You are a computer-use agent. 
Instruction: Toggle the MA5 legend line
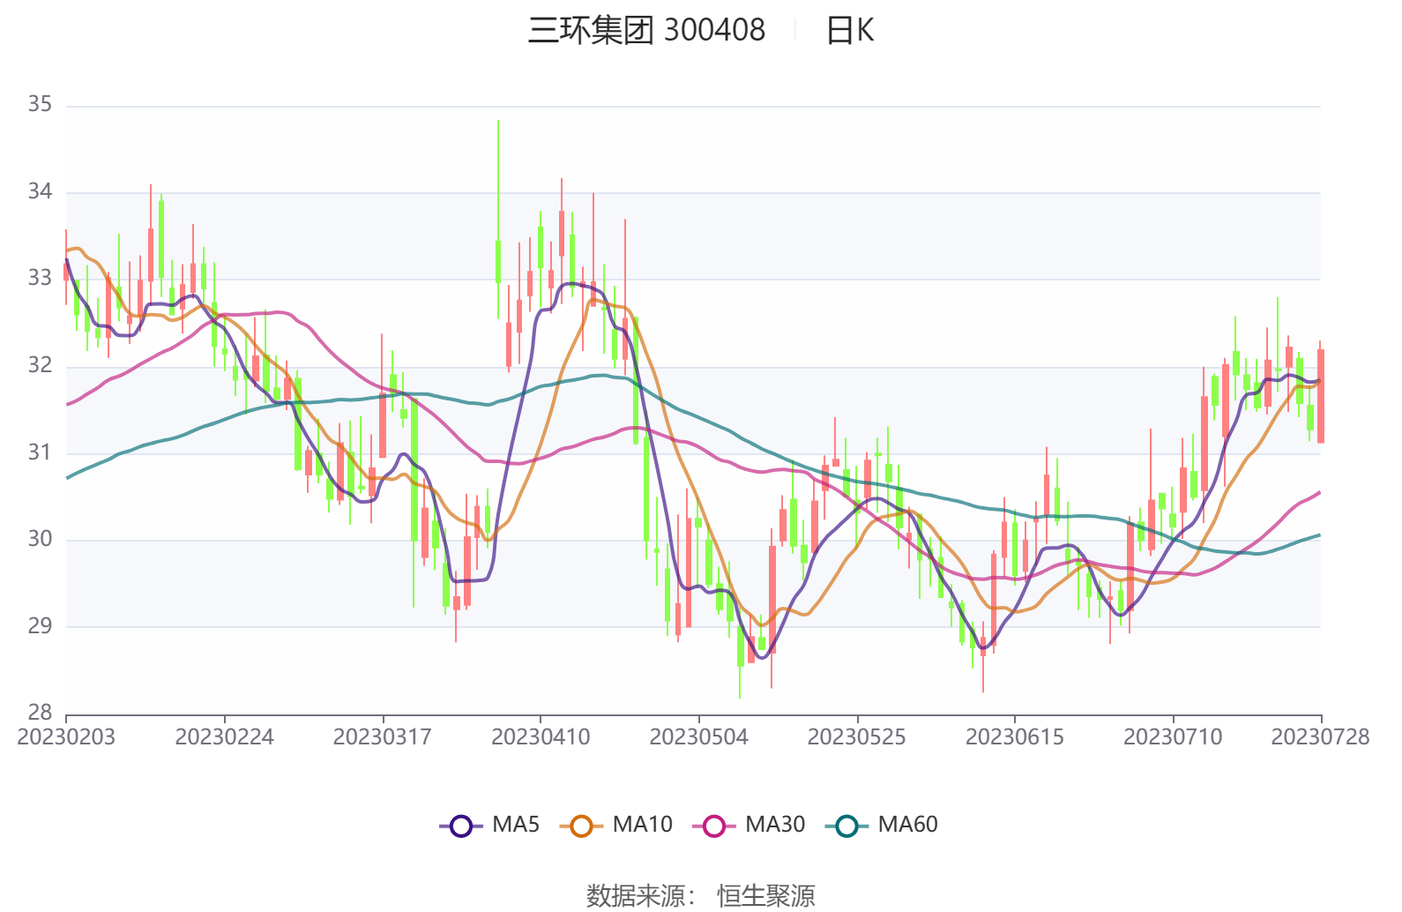(489, 826)
